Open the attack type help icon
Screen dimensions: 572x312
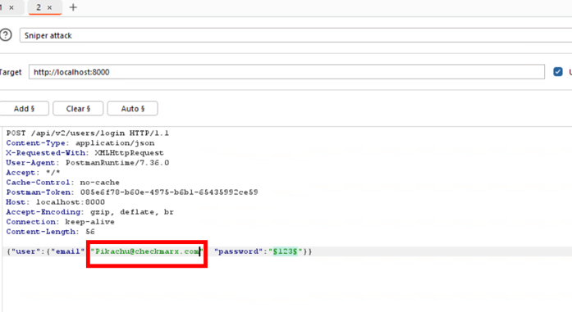(6, 35)
